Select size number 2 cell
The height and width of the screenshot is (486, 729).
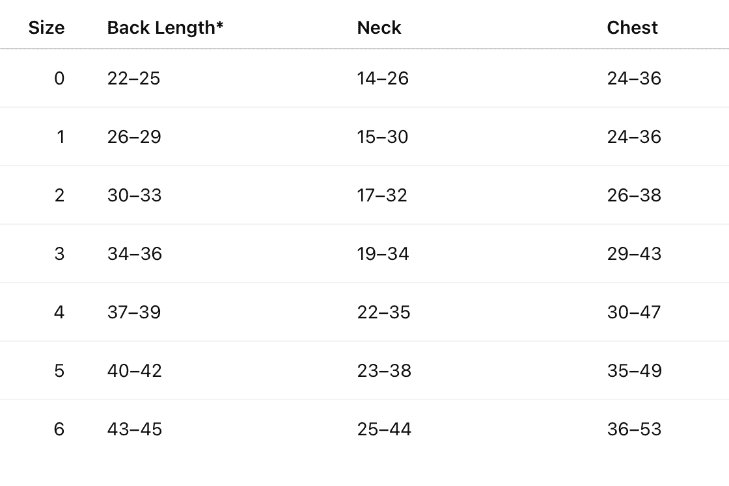point(59,196)
